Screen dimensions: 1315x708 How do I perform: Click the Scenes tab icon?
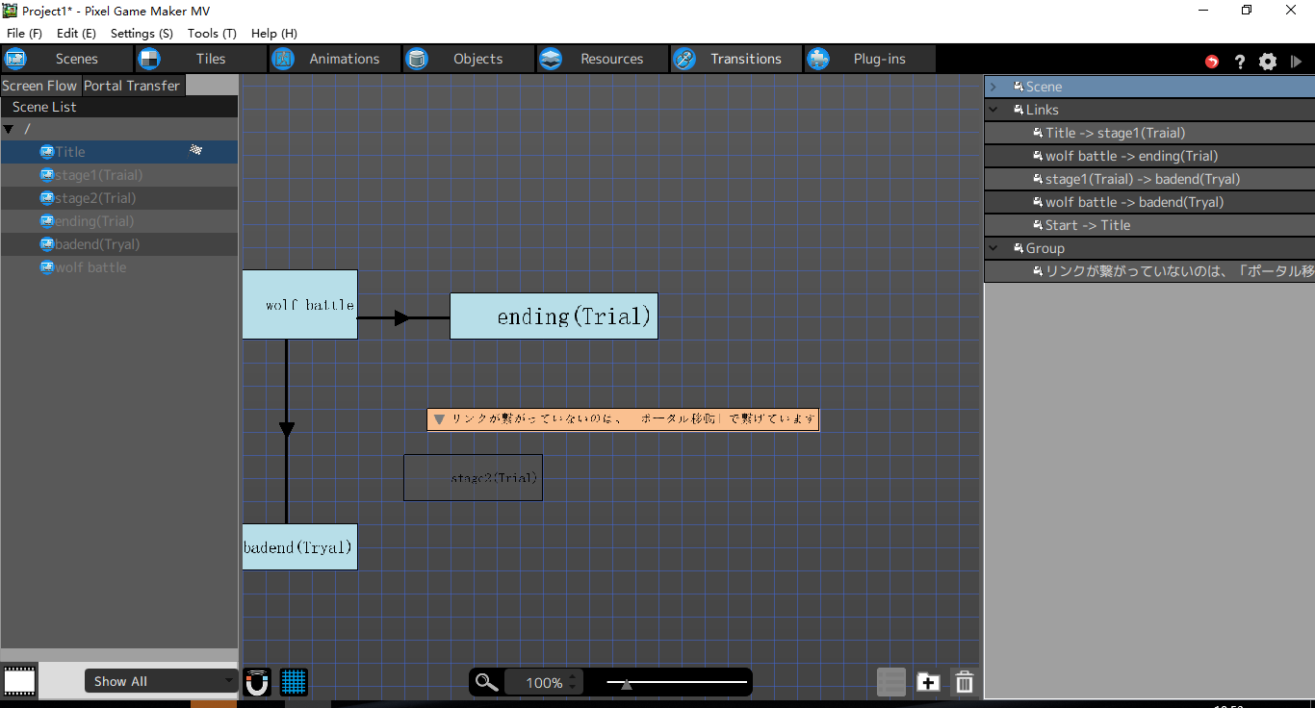[15, 59]
